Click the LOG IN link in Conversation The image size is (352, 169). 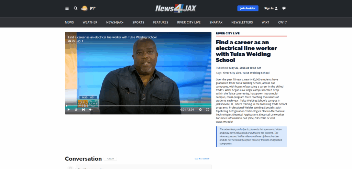tap(198, 159)
